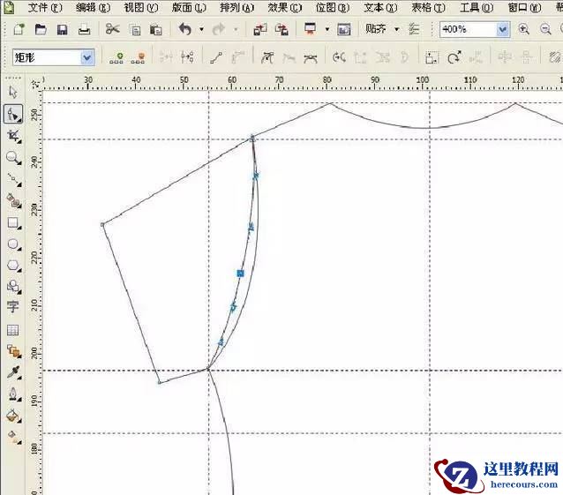Select the Polygon tool

tap(13, 266)
